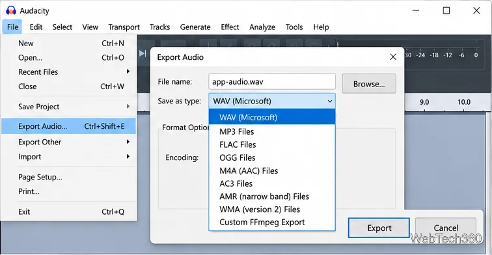492x255 pixels.
Task: Choose Close from the File menu
Action: pyautogui.click(x=69, y=87)
